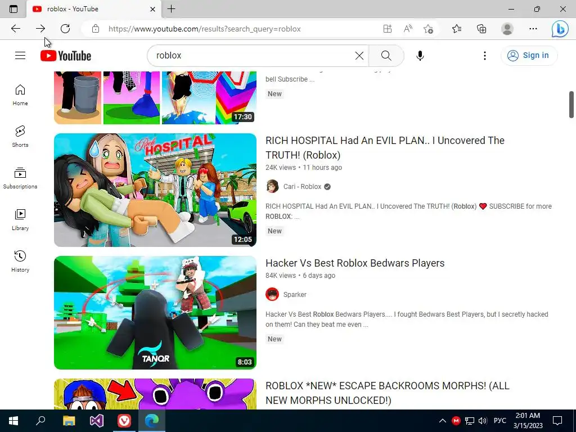Viewport: 576px width, 432px height.
Task: Refresh the page
Action: [x=65, y=29]
